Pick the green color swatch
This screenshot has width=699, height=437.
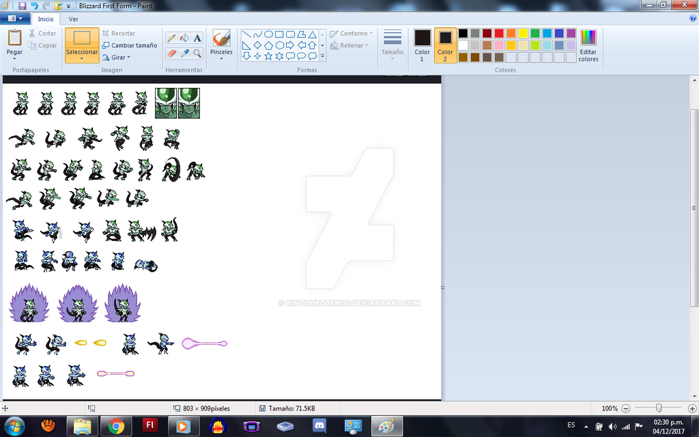pos(535,33)
